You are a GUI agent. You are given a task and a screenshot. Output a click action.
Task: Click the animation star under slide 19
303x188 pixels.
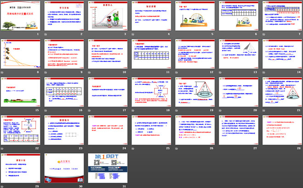(x=177, y=111)
